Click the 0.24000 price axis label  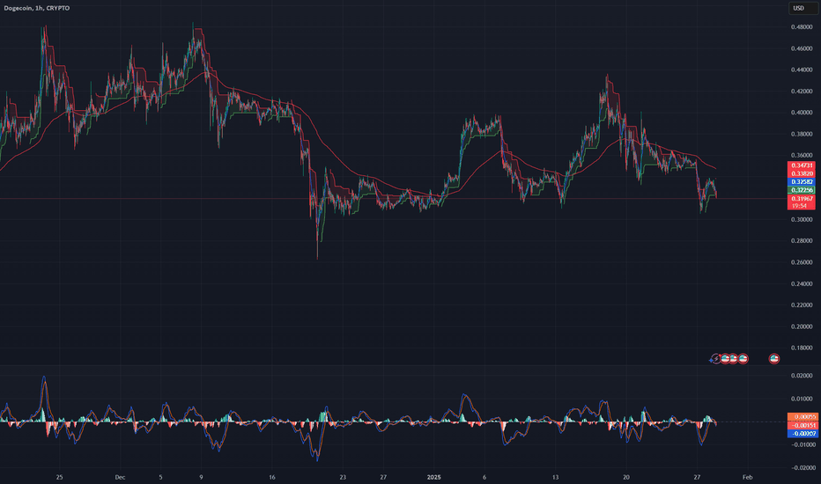[802, 284]
